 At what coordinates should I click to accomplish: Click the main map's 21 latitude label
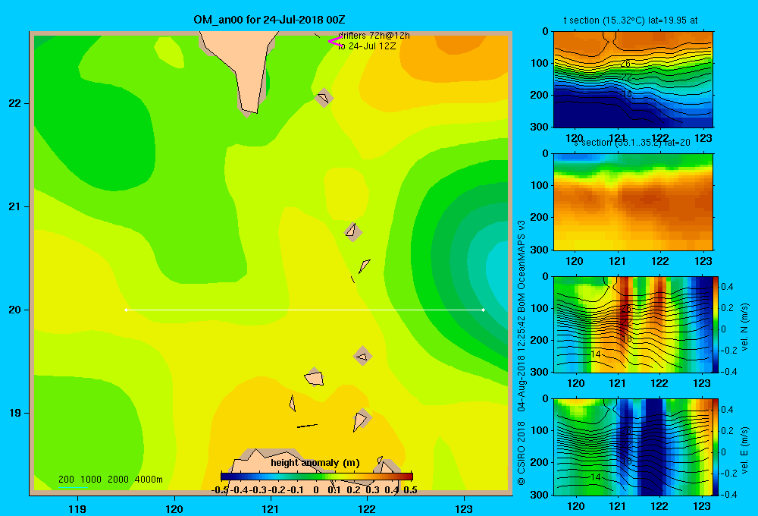(x=15, y=206)
